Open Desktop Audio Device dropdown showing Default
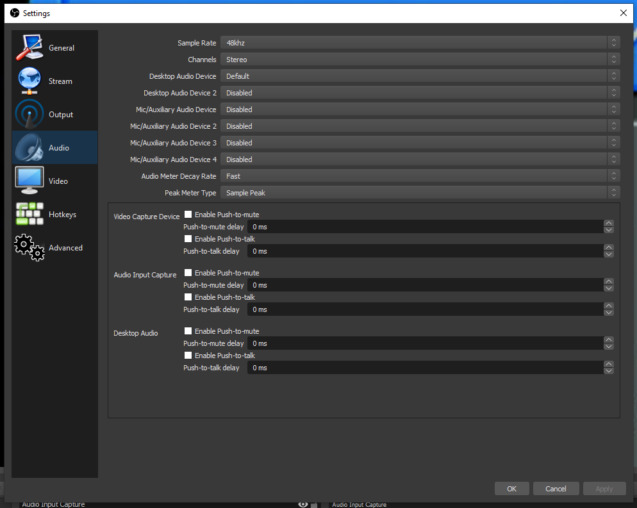This screenshot has width=637, height=508. point(420,76)
